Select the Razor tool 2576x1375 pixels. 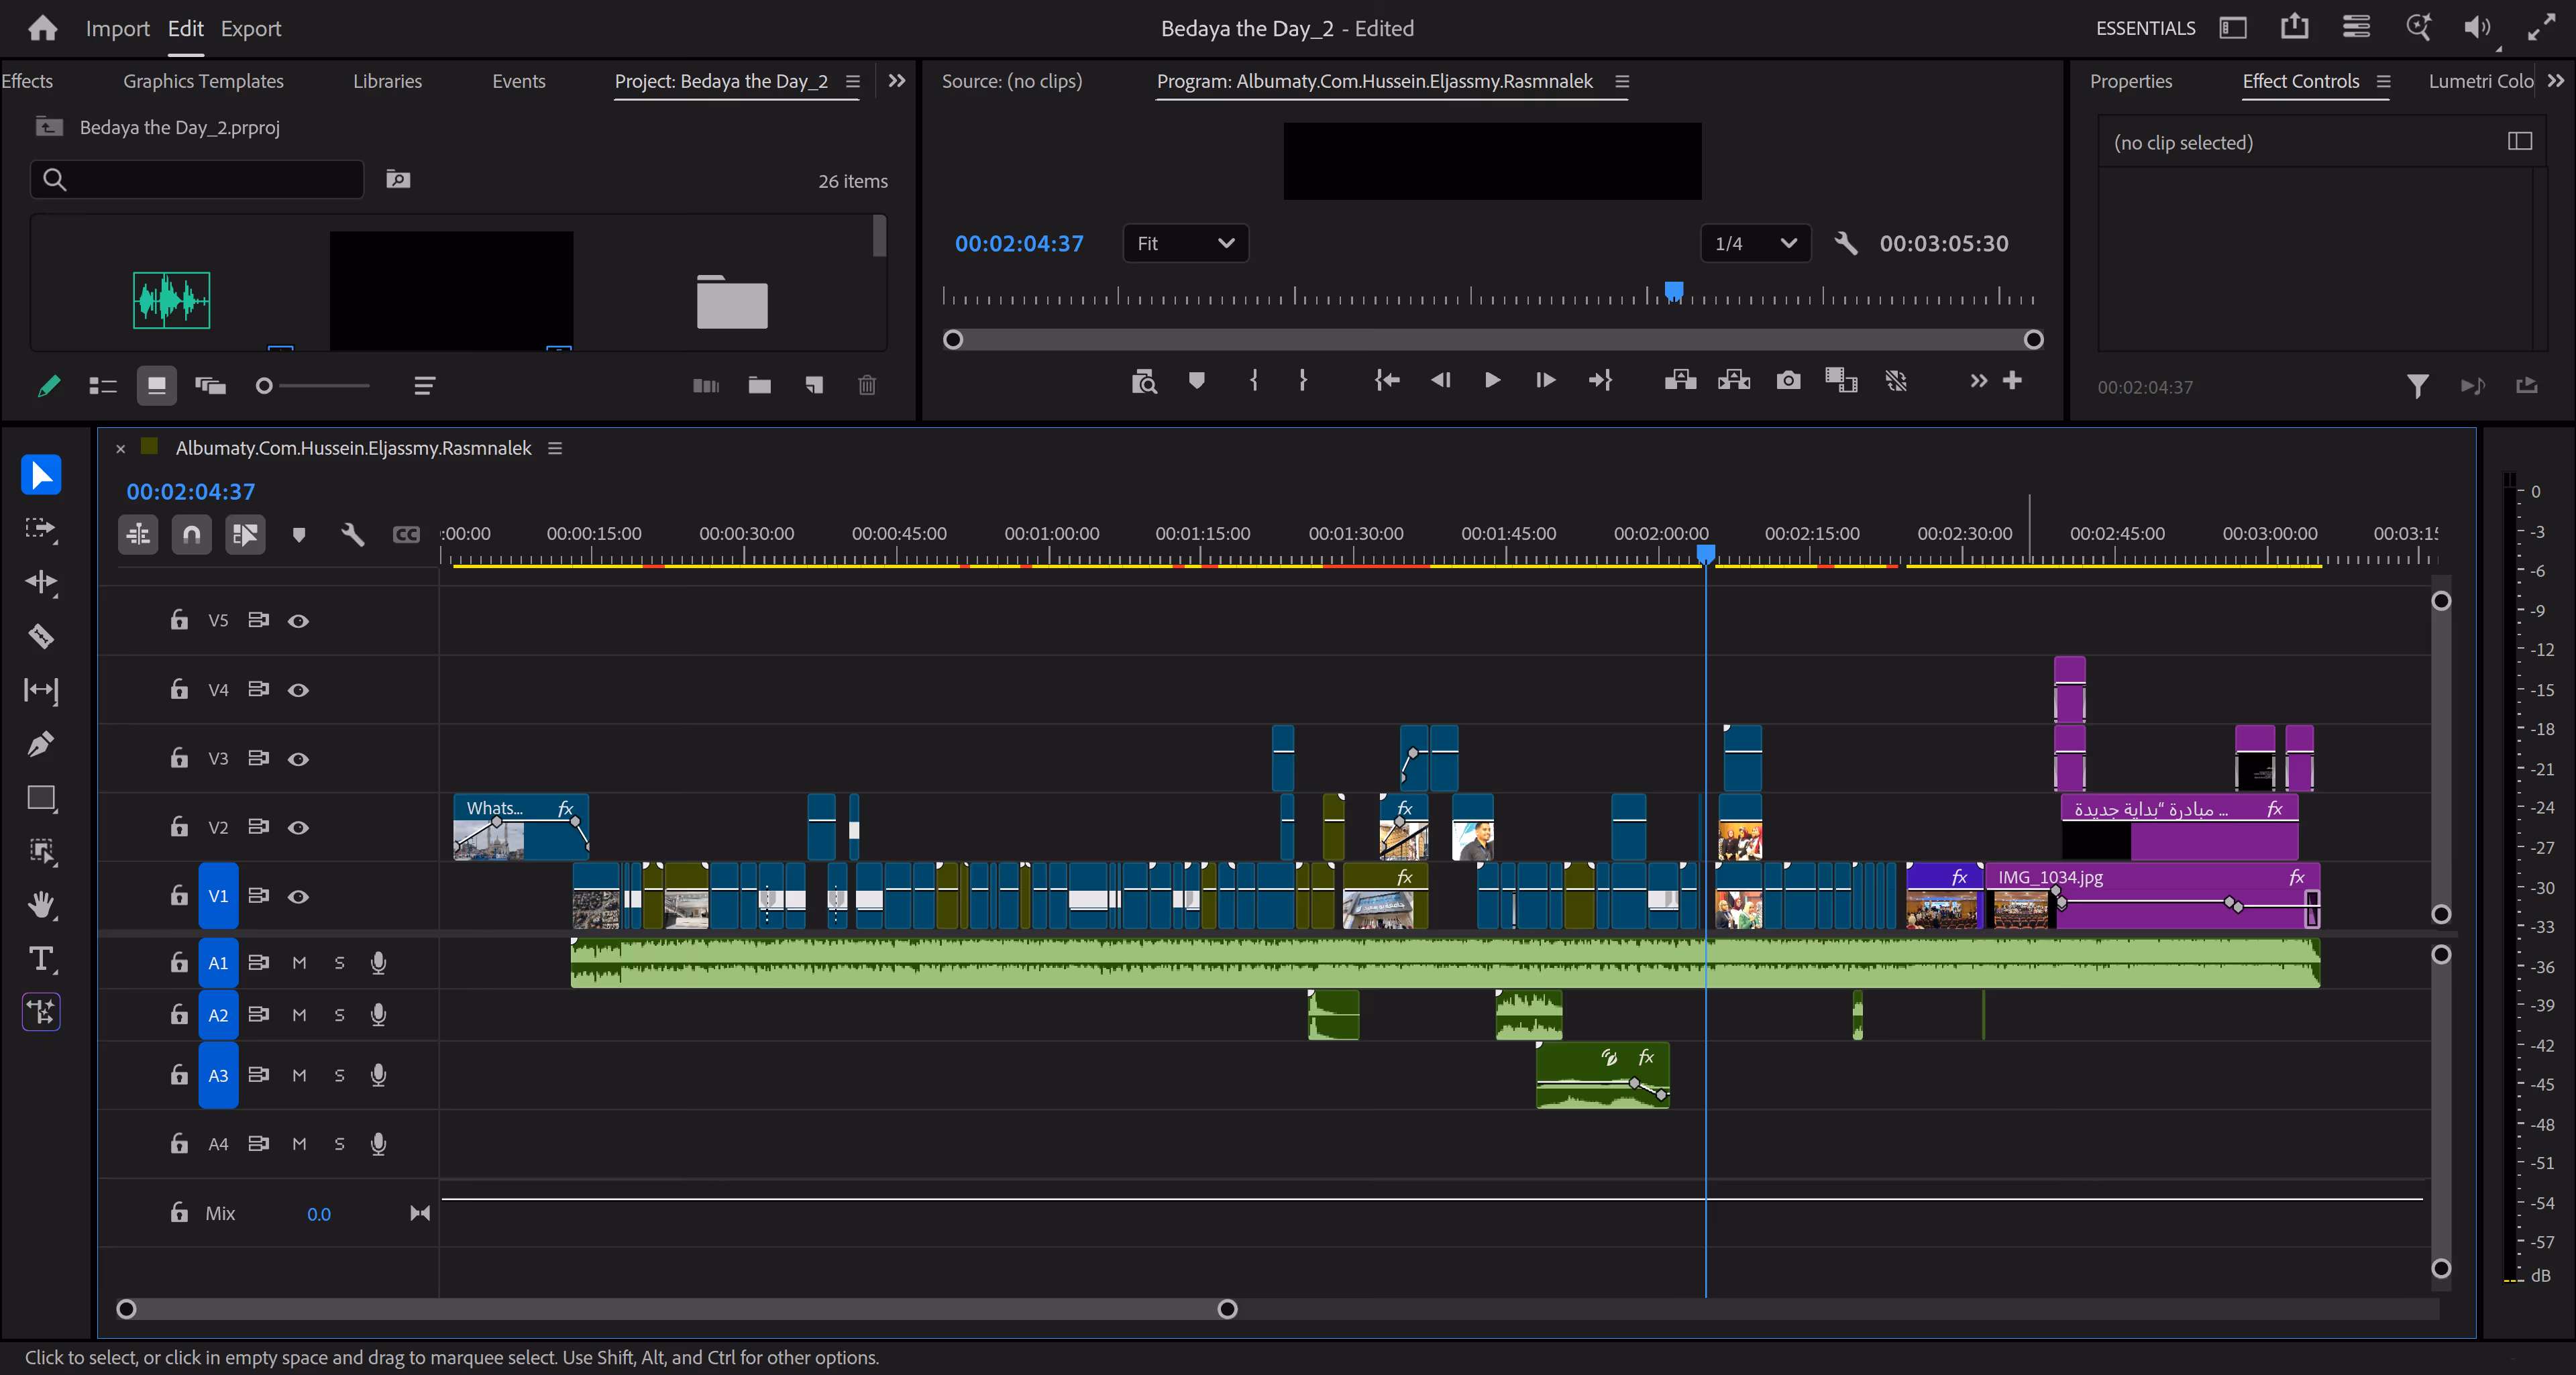pyautogui.click(x=41, y=636)
